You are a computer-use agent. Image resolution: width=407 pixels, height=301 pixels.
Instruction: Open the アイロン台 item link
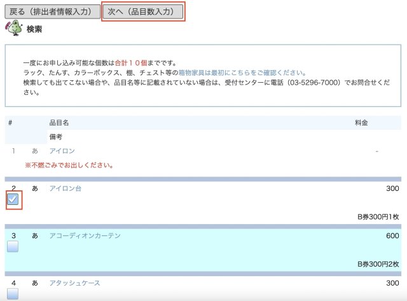click(x=66, y=188)
